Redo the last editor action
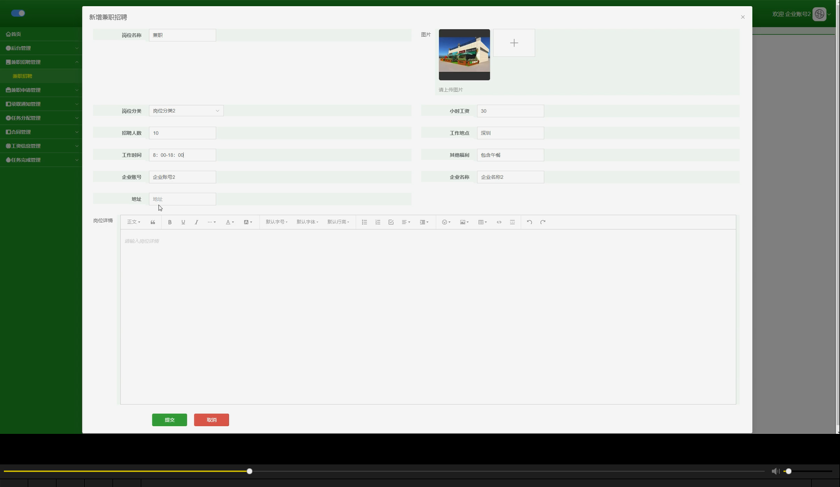The width and height of the screenshot is (840, 487). coord(543,222)
